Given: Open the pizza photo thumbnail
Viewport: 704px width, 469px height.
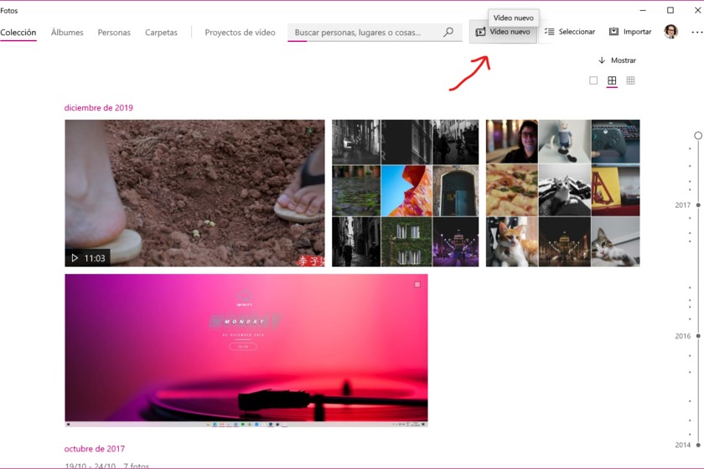Looking at the screenshot, I should pos(511,190).
